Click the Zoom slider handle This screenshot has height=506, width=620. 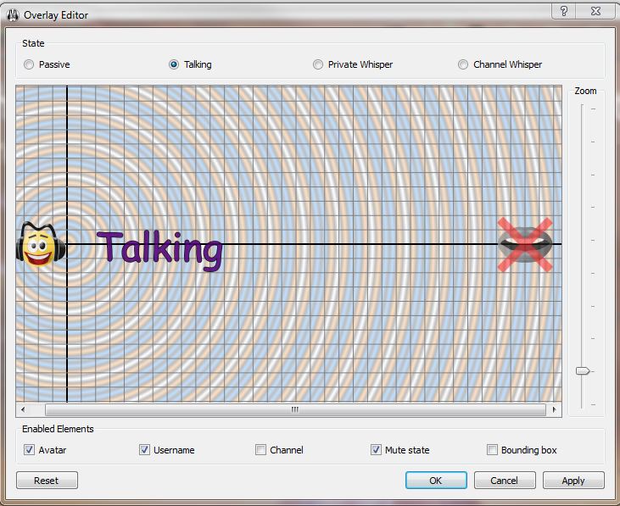(x=583, y=370)
